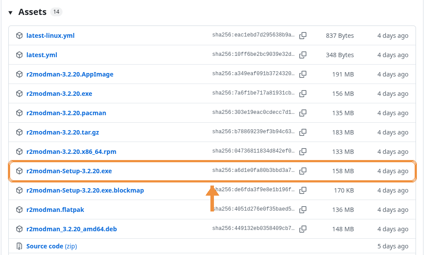Click package icon beside r2modman-3.2.20.tar.gz

pyautogui.click(x=19, y=132)
